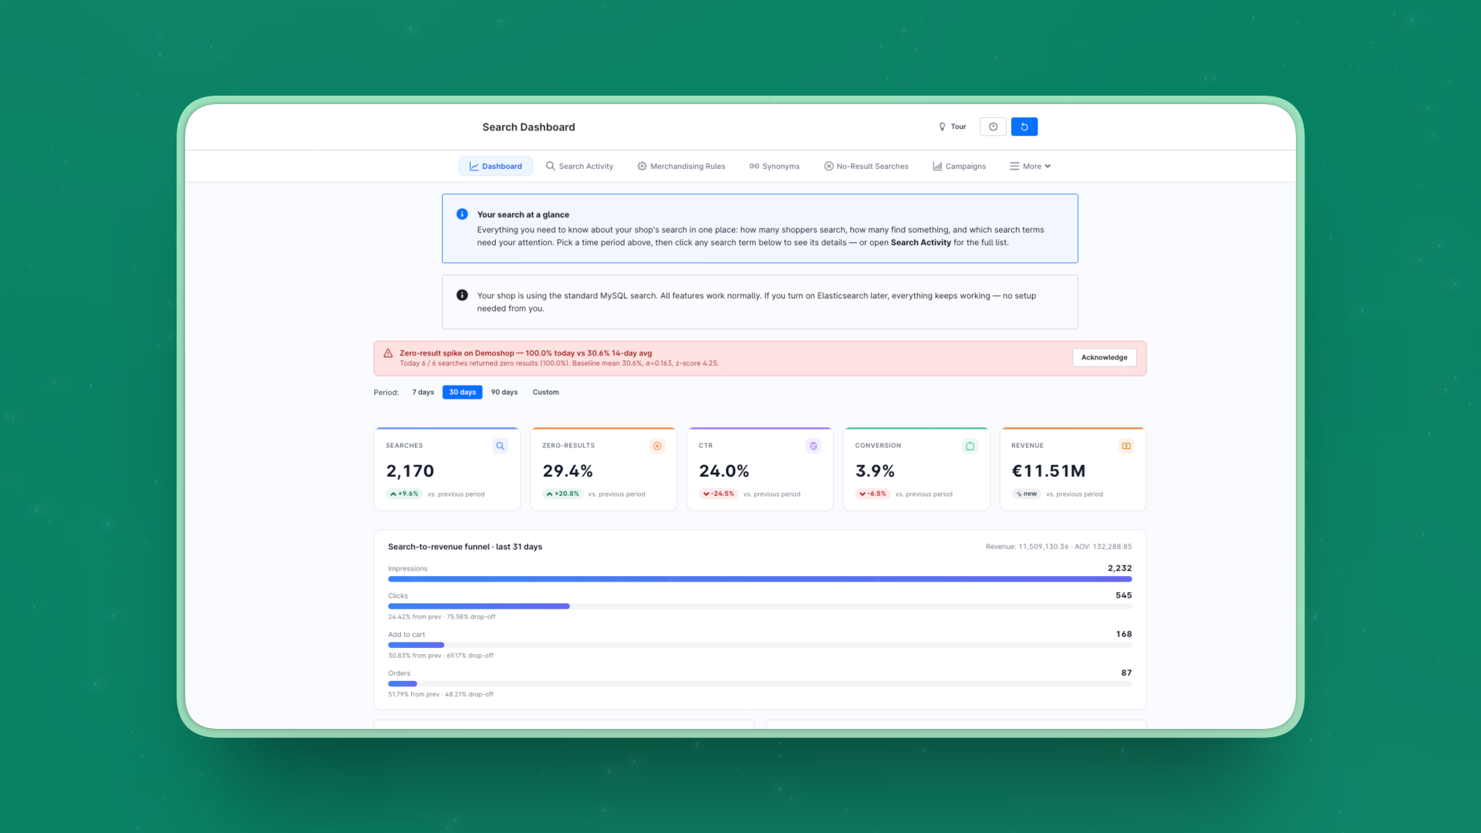Click the blue refresh icon button
Viewport: 1481px width, 833px height.
coord(1024,126)
